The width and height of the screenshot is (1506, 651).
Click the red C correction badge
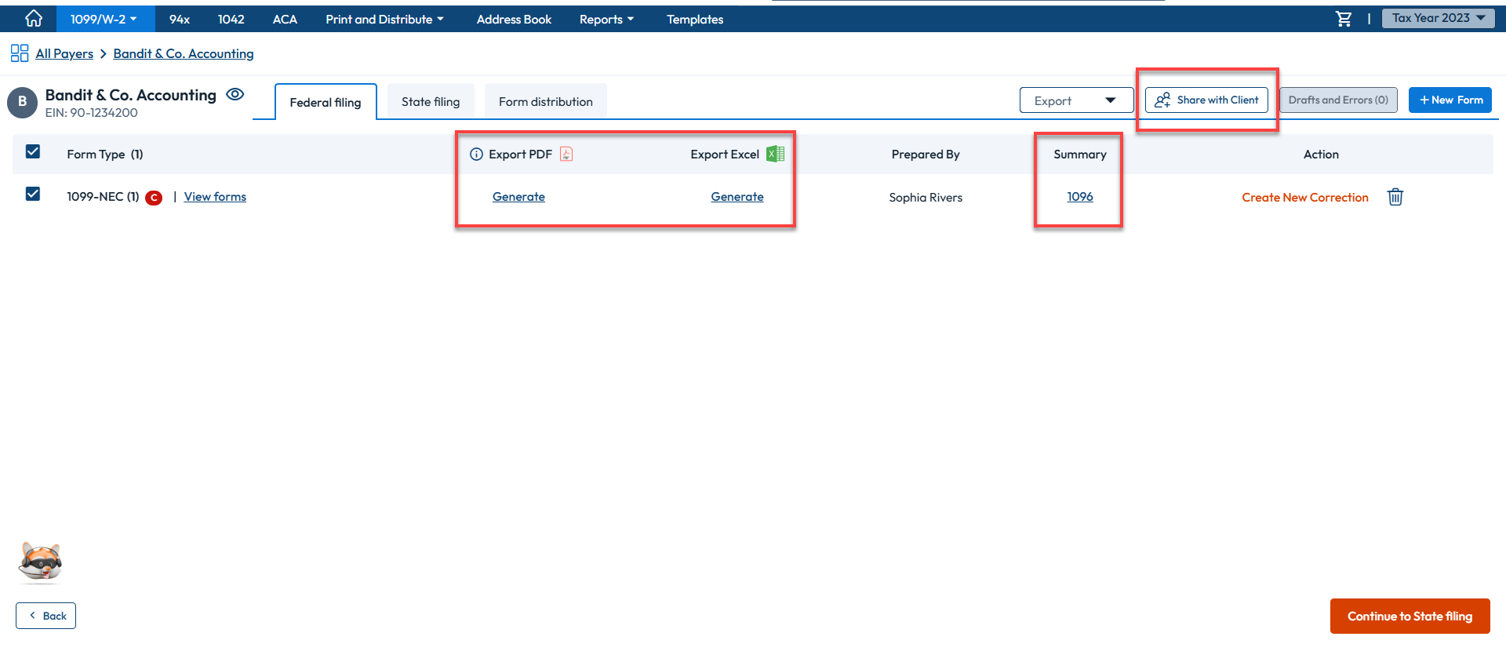click(x=154, y=198)
